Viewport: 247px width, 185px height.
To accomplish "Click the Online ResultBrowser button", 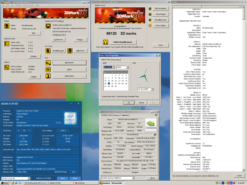I will coord(123,42).
